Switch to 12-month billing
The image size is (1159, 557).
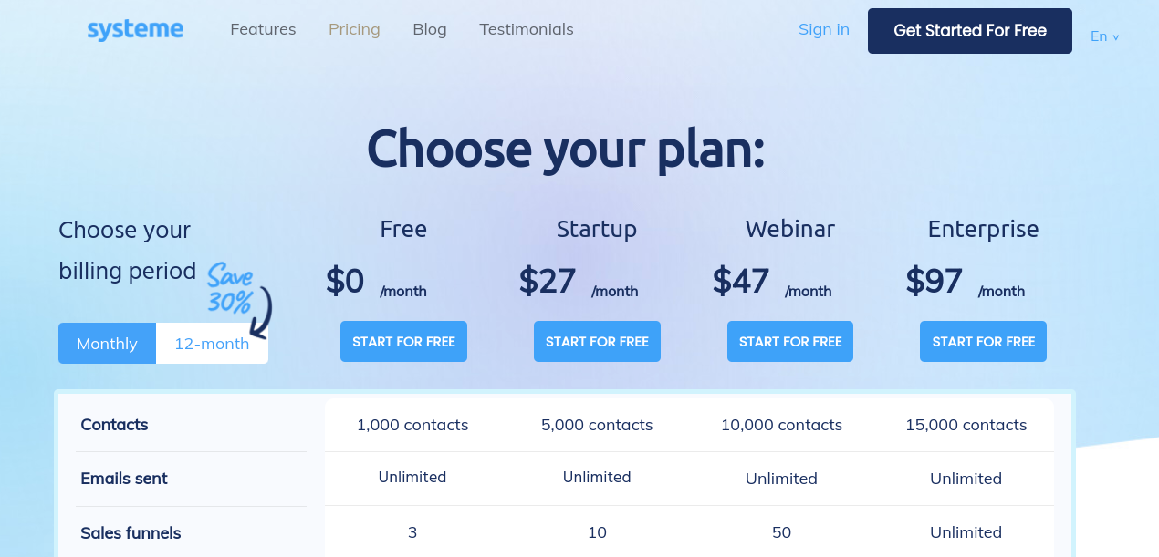[x=212, y=344]
